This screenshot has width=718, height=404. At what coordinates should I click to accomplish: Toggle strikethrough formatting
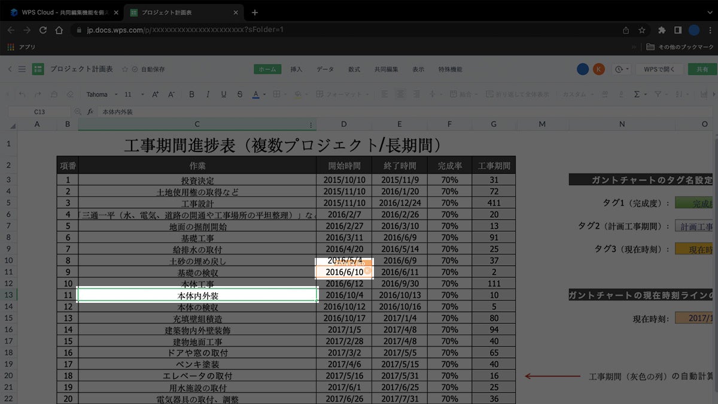pyautogui.click(x=239, y=94)
